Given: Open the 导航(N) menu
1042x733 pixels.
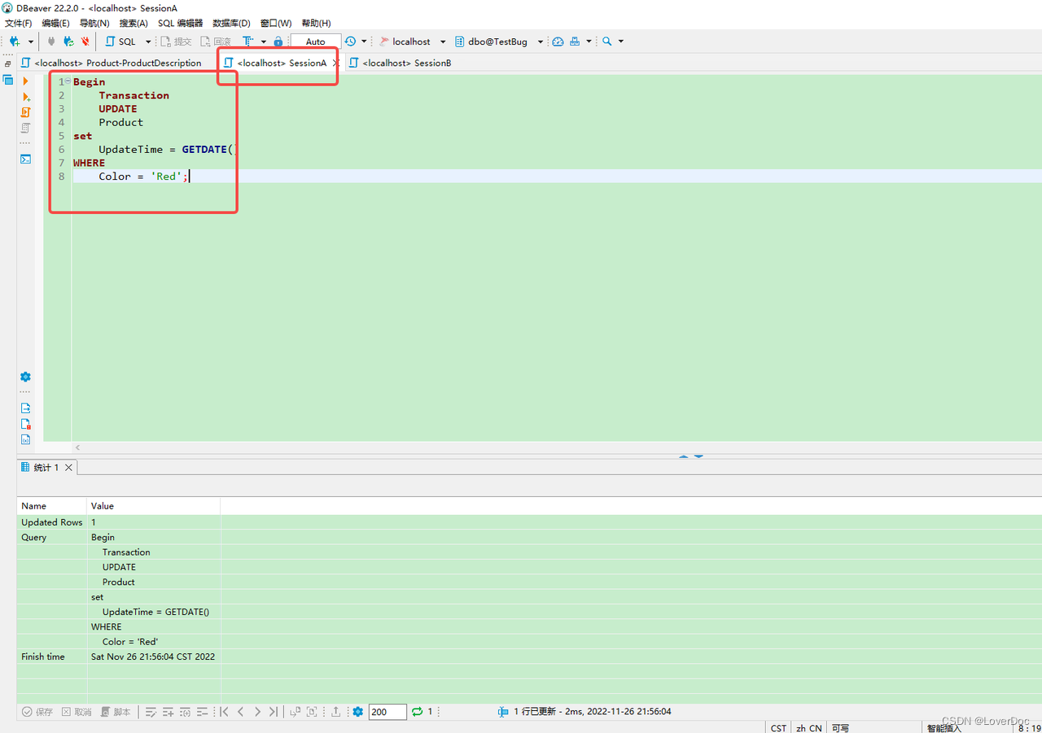Looking at the screenshot, I should pyautogui.click(x=94, y=23).
